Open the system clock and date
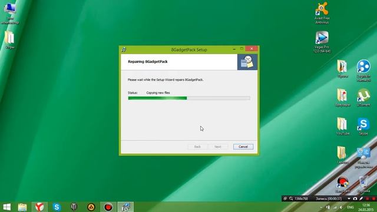Image resolution: width=377 pixels, height=212 pixels. 366,207
